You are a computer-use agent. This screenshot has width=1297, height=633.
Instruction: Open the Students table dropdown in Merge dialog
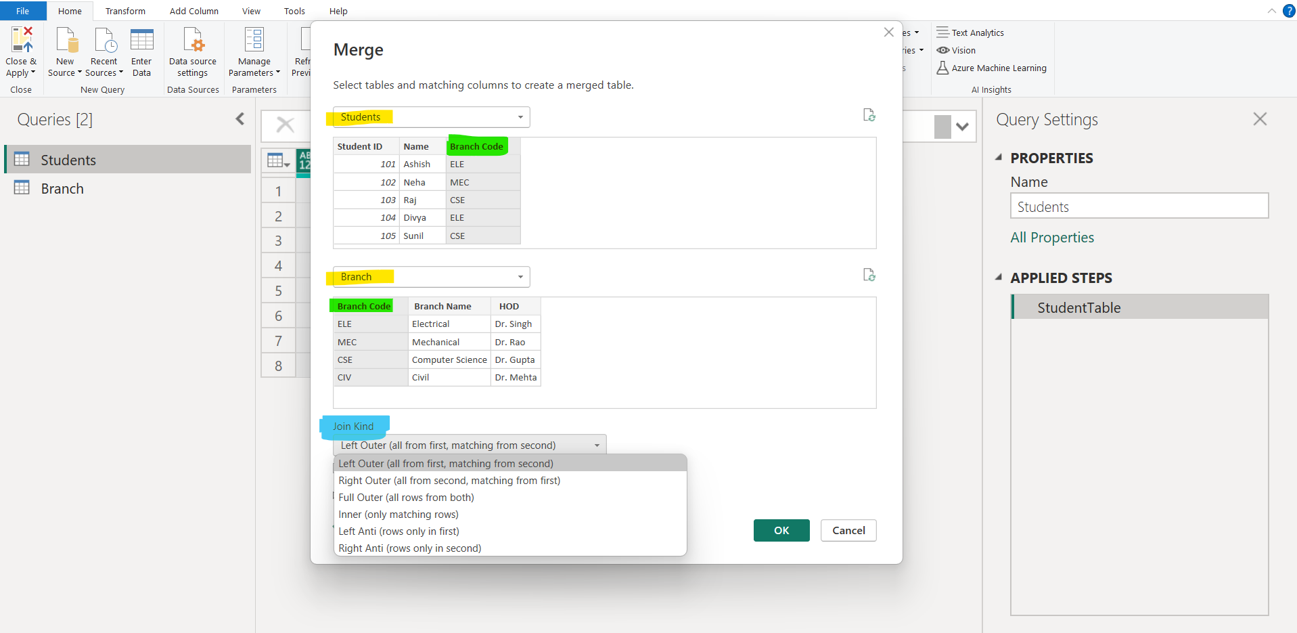(x=520, y=116)
